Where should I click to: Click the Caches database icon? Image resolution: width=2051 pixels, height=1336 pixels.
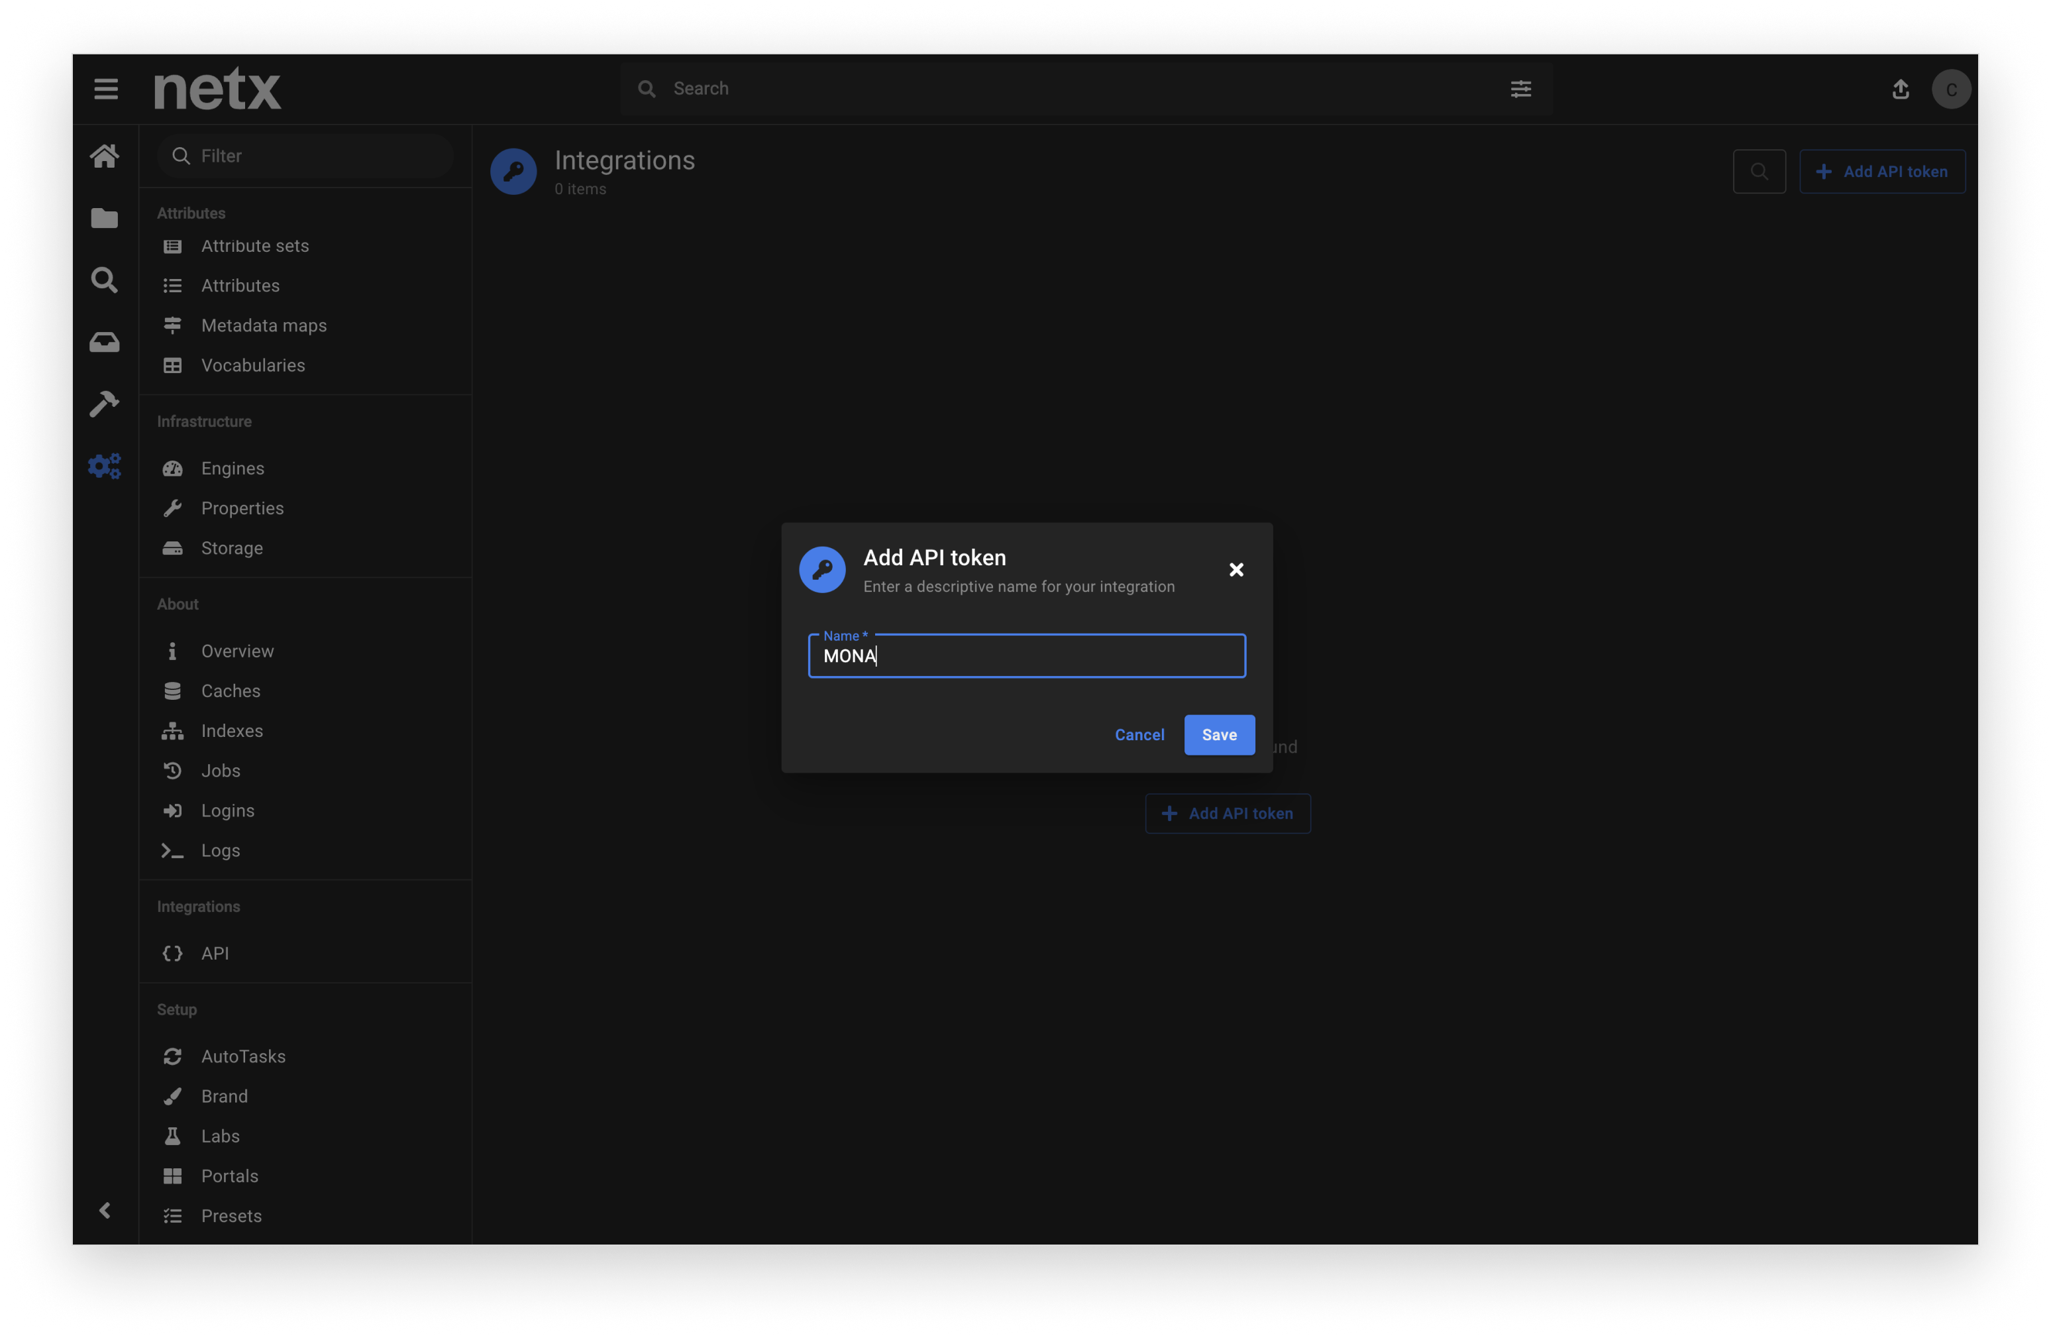(172, 691)
